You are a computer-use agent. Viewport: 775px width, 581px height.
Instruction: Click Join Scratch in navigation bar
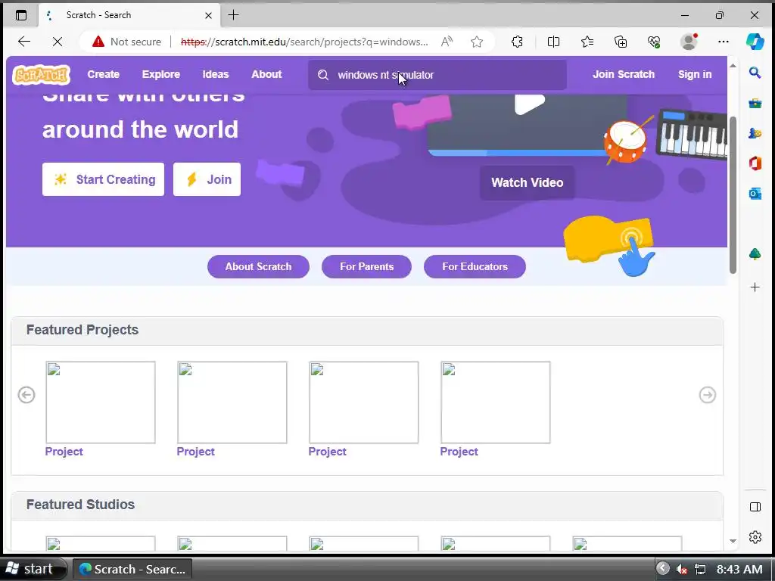pyautogui.click(x=624, y=75)
